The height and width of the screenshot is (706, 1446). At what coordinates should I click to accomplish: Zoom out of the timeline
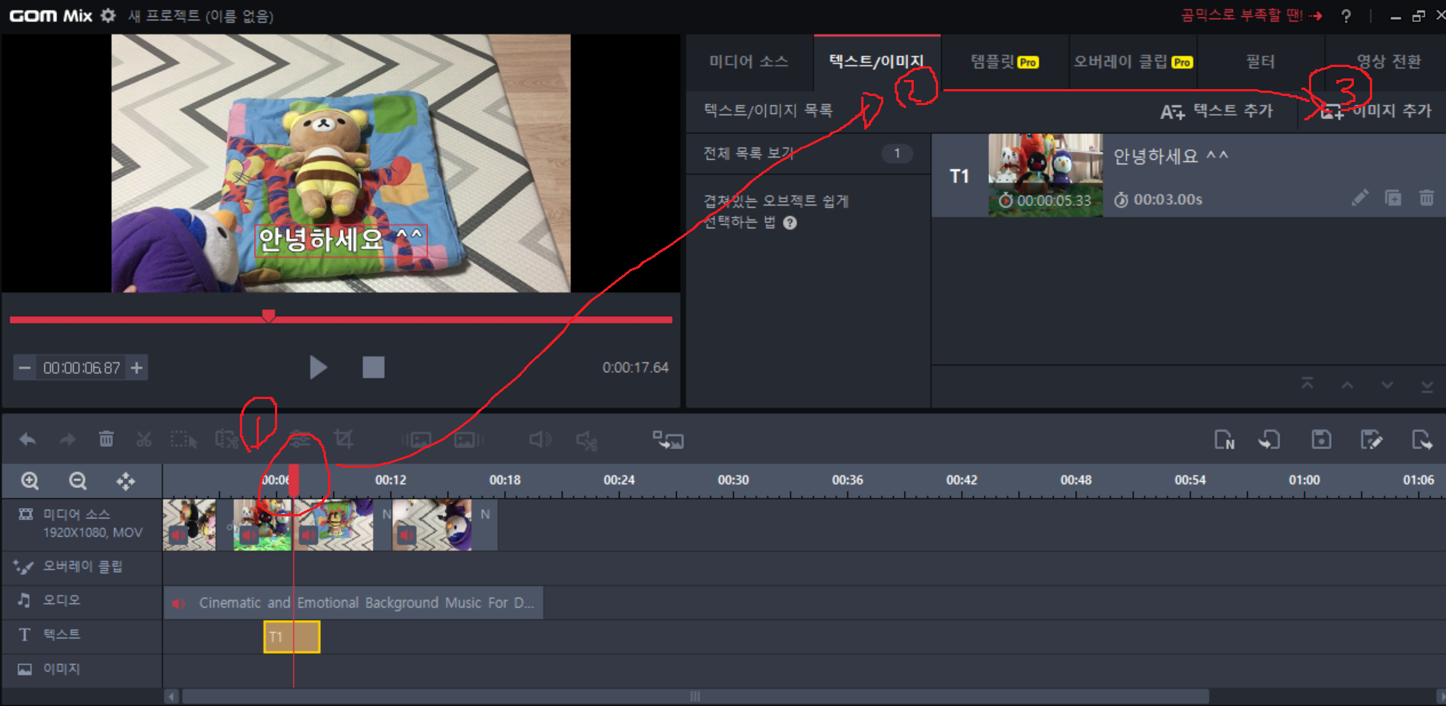pyautogui.click(x=78, y=481)
